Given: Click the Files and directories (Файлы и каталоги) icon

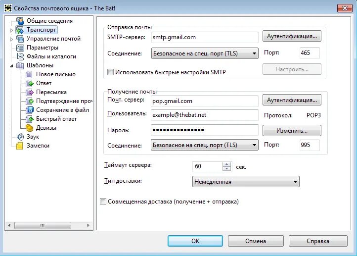Looking at the screenshot, I should pos(20,56).
